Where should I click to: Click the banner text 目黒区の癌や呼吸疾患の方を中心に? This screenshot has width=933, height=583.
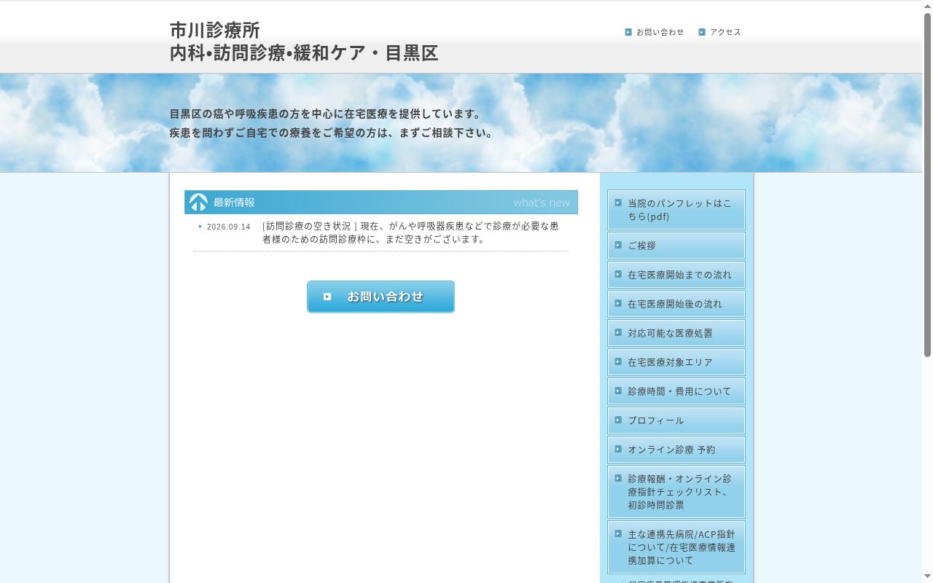326,114
